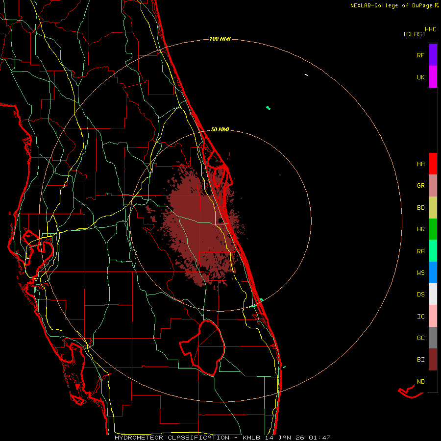
Task: Click the green rain echo northeast offshore
Action: [268, 108]
